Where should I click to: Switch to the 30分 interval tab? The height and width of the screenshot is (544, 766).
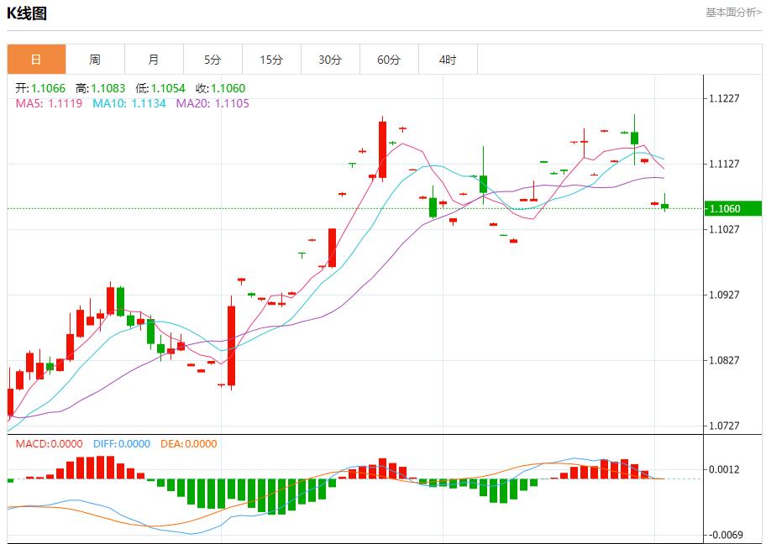[x=330, y=60]
